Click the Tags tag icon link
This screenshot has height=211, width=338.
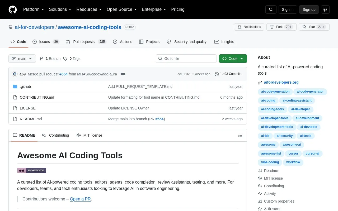pyautogui.click(x=72, y=59)
